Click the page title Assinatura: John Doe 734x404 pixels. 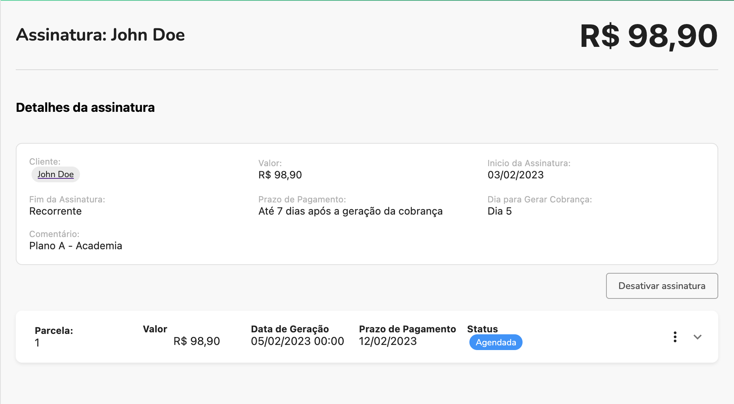(x=100, y=35)
